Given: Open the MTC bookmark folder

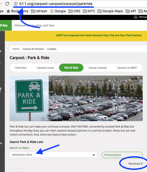Looking at the screenshot, I should (89, 11).
